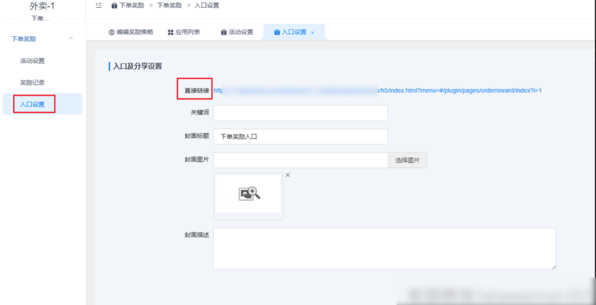
Task: Click the 直接链接 label
Action: coord(197,91)
